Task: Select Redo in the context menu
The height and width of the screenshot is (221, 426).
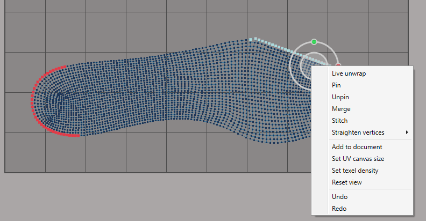Action: click(339, 209)
